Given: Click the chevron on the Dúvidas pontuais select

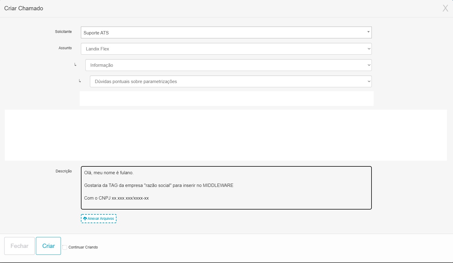Looking at the screenshot, I should coord(368,82).
